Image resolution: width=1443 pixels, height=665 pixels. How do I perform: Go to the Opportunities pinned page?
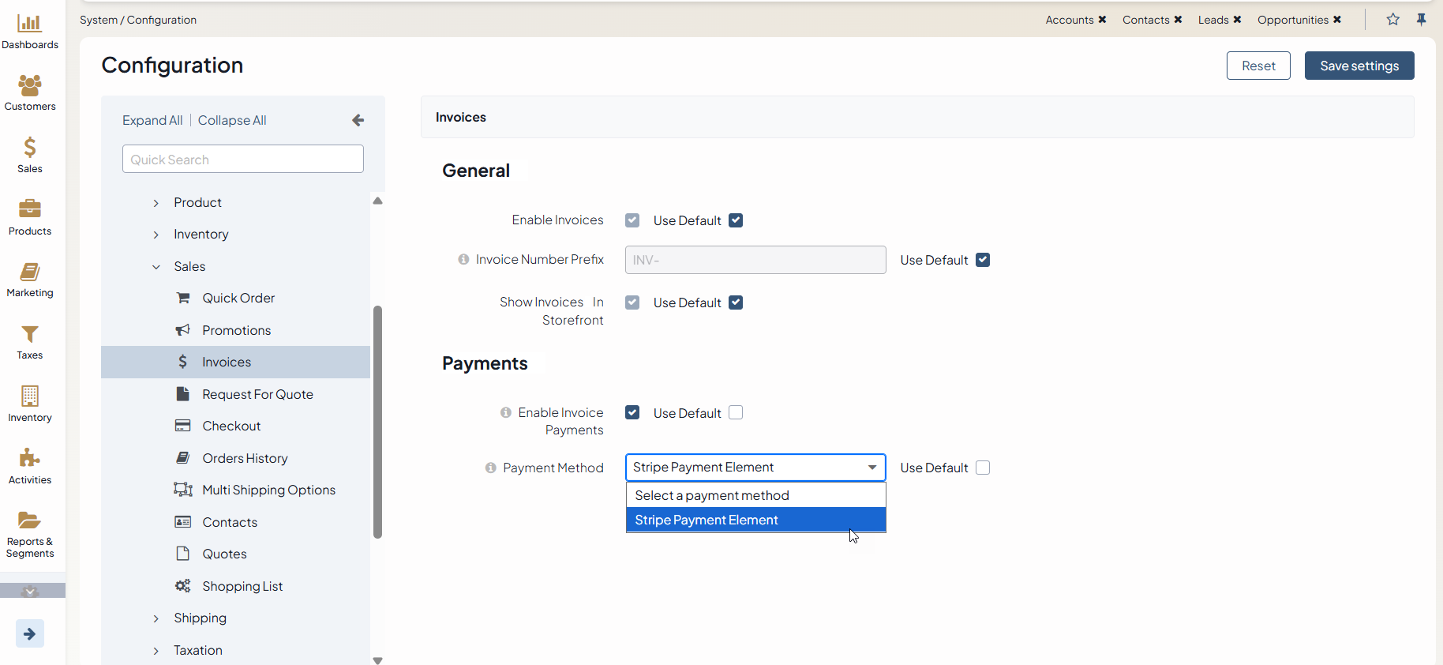1293,20
